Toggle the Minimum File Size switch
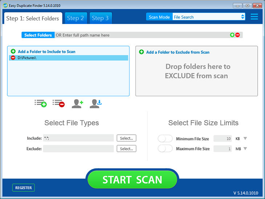The height and width of the screenshot is (199, 265). (165, 139)
